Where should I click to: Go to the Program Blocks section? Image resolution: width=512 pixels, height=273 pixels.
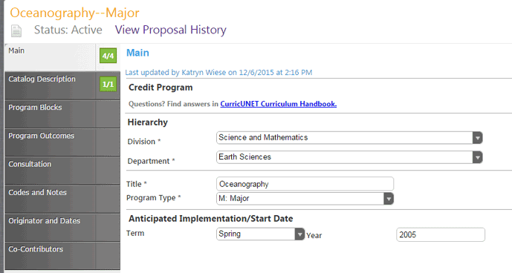(x=51, y=114)
